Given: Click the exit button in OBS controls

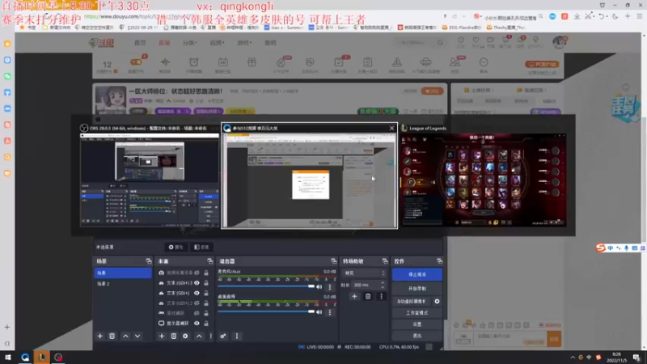Looking at the screenshot, I should point(417,336).
